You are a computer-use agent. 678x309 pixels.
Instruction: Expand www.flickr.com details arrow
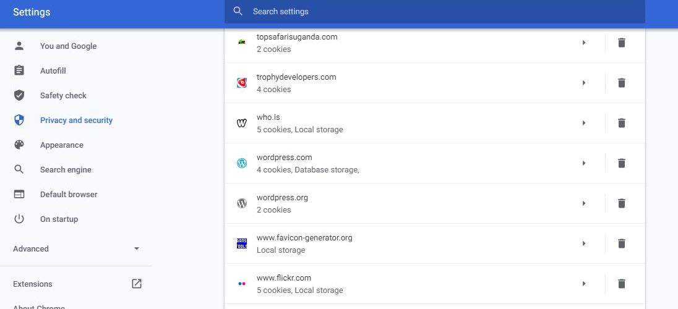(x=584, y=284)
